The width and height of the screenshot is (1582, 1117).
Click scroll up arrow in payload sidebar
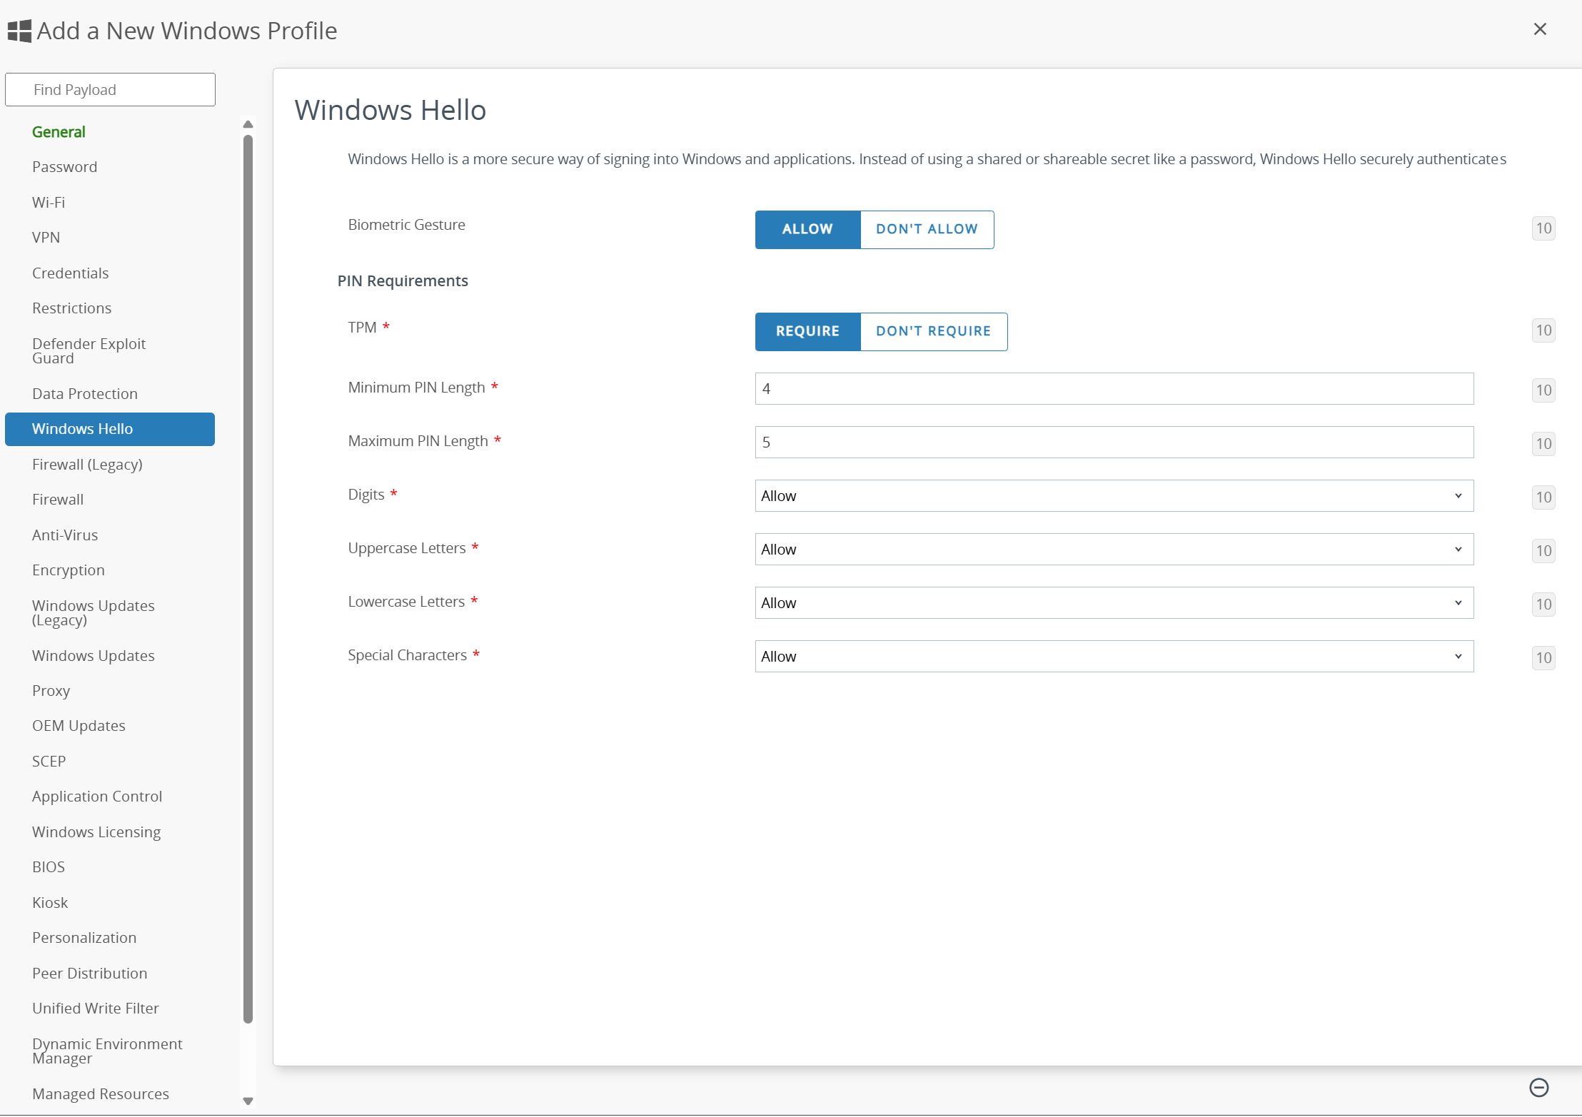(248, 125)
